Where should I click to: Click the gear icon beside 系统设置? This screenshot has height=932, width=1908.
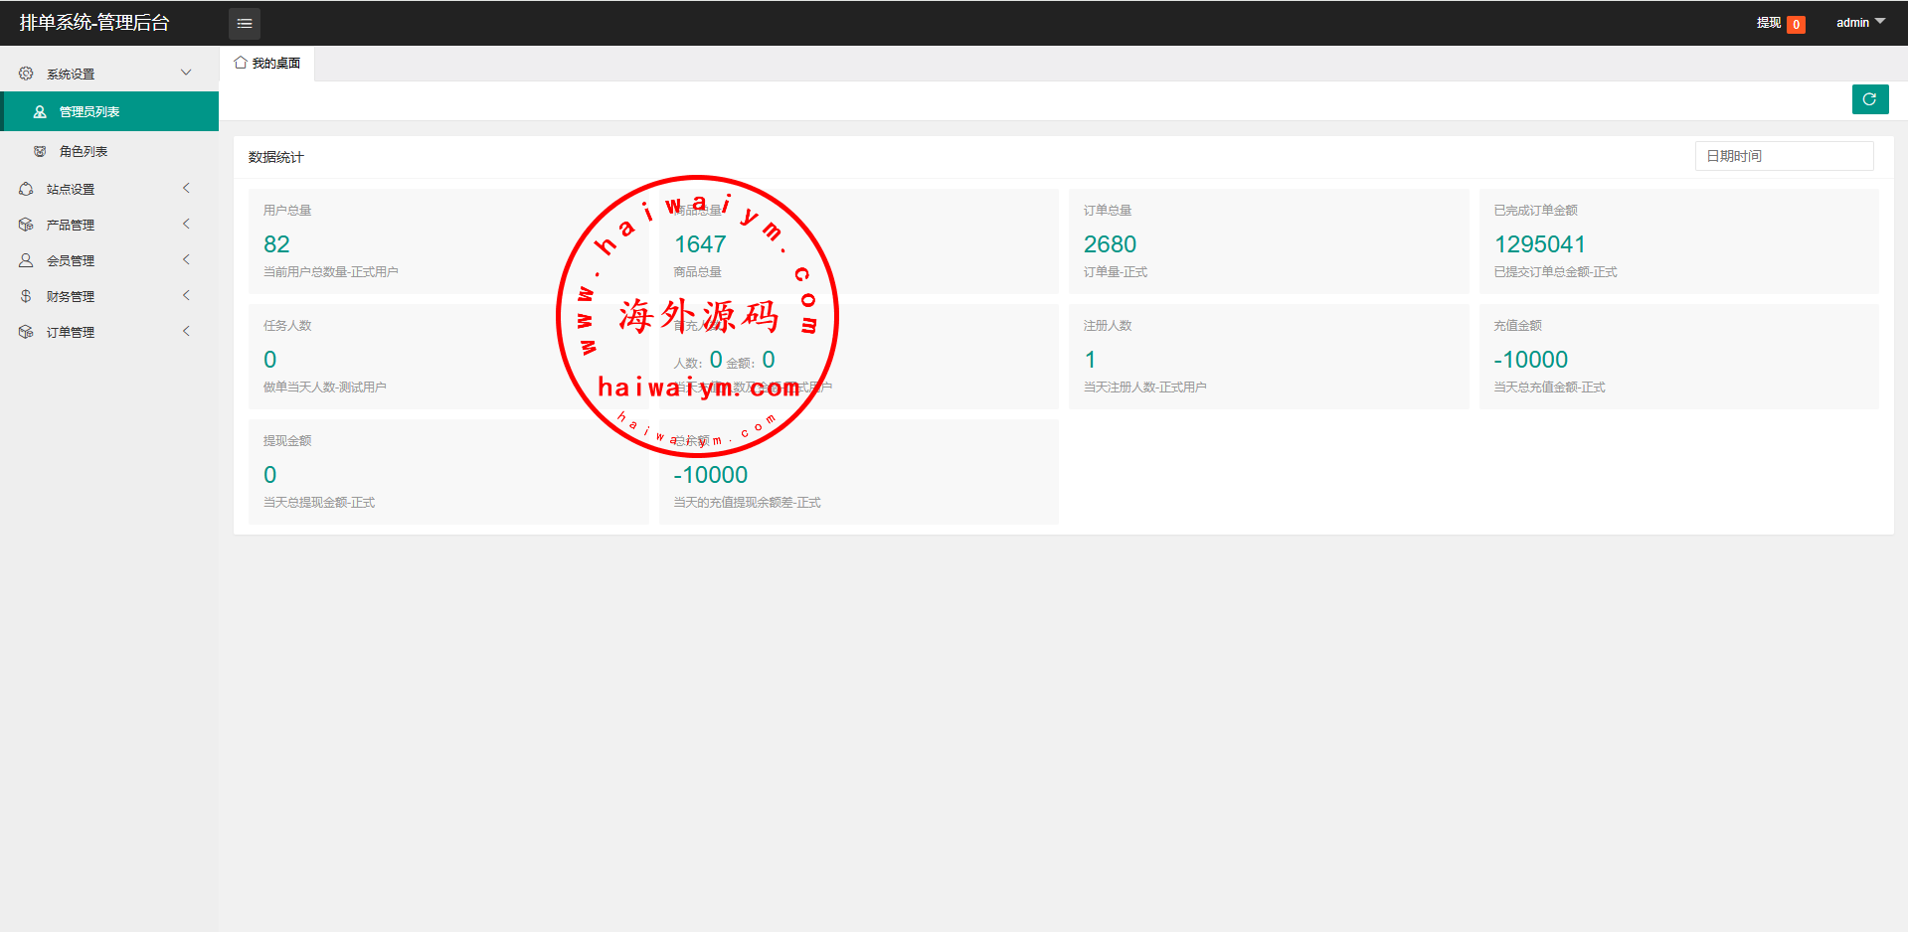26,74
